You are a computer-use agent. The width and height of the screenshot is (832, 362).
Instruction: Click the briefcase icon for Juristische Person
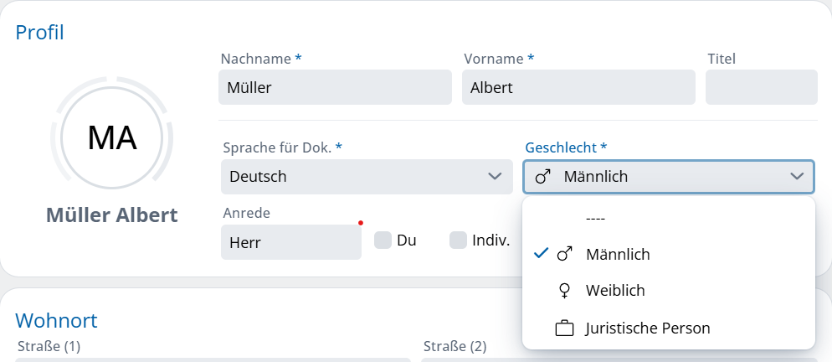565,328
